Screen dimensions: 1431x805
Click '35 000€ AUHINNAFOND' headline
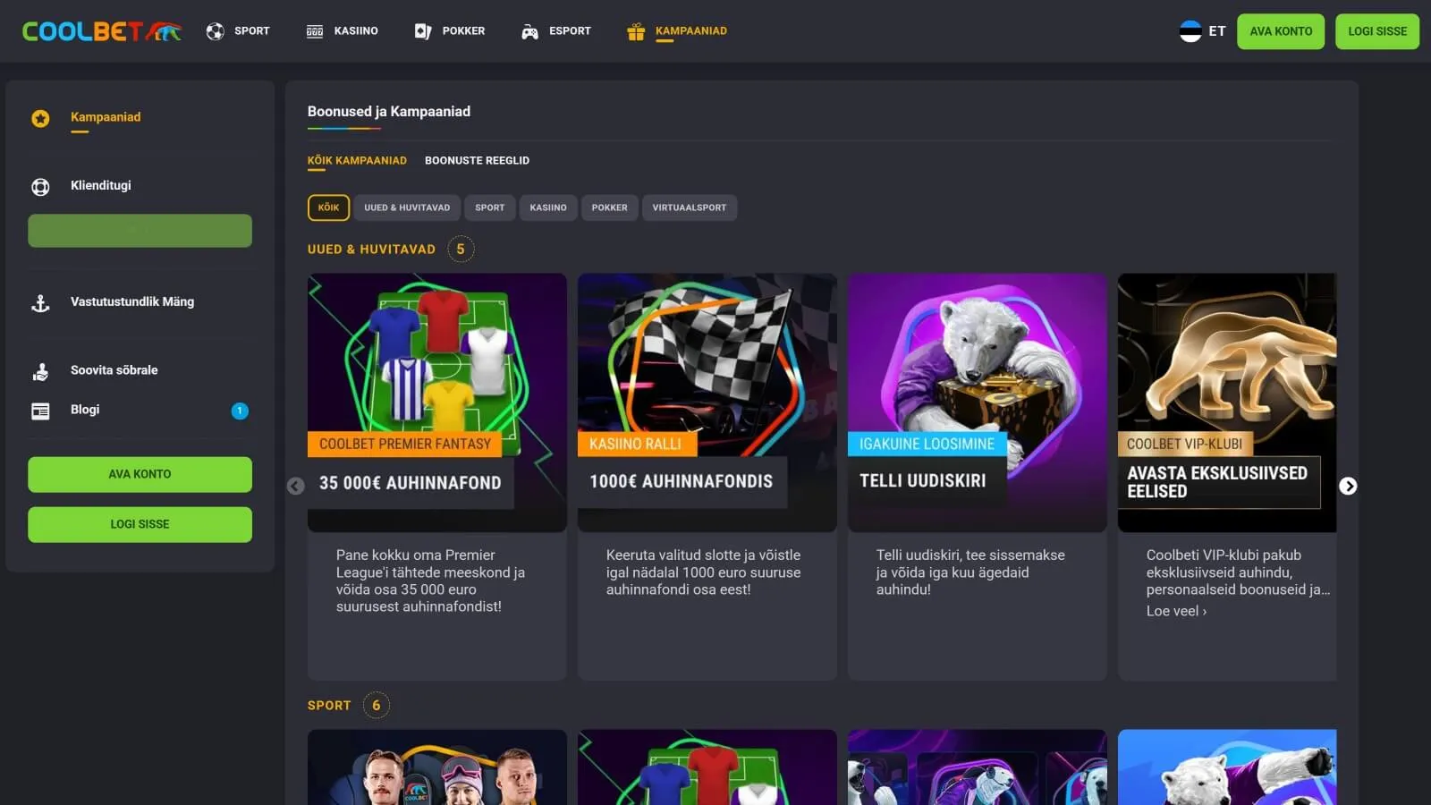pos(411,483)
